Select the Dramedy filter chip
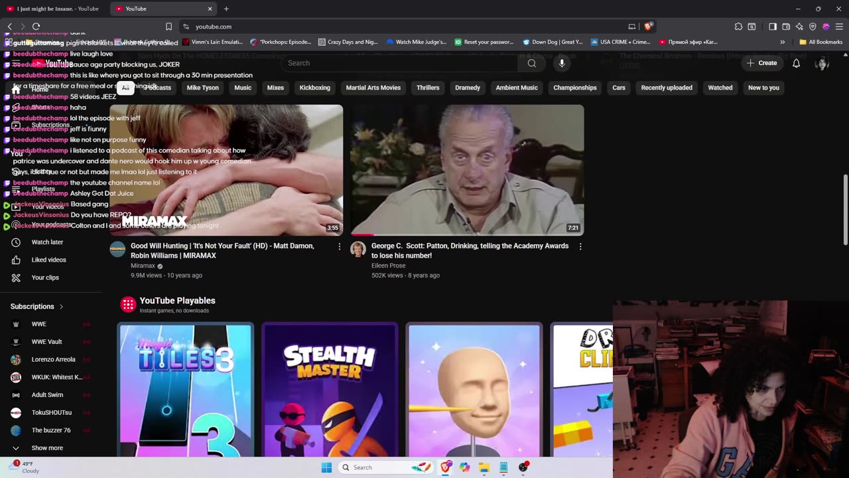Viewport: 849px width, 478px height. [x=468, y=88]
